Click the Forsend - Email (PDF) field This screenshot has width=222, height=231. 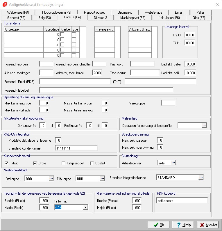(x=75, y=81)
